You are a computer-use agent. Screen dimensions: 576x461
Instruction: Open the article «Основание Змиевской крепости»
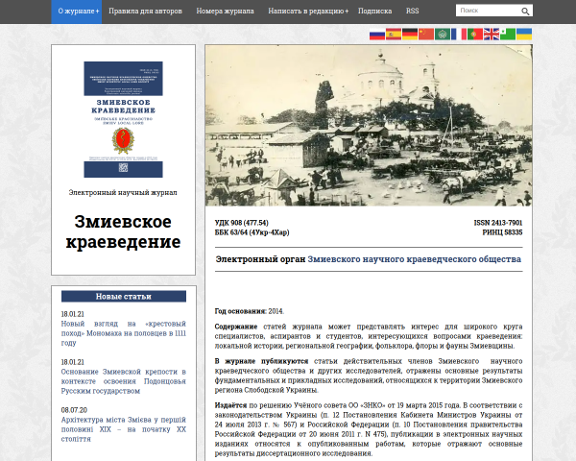(x=124, y=381)
